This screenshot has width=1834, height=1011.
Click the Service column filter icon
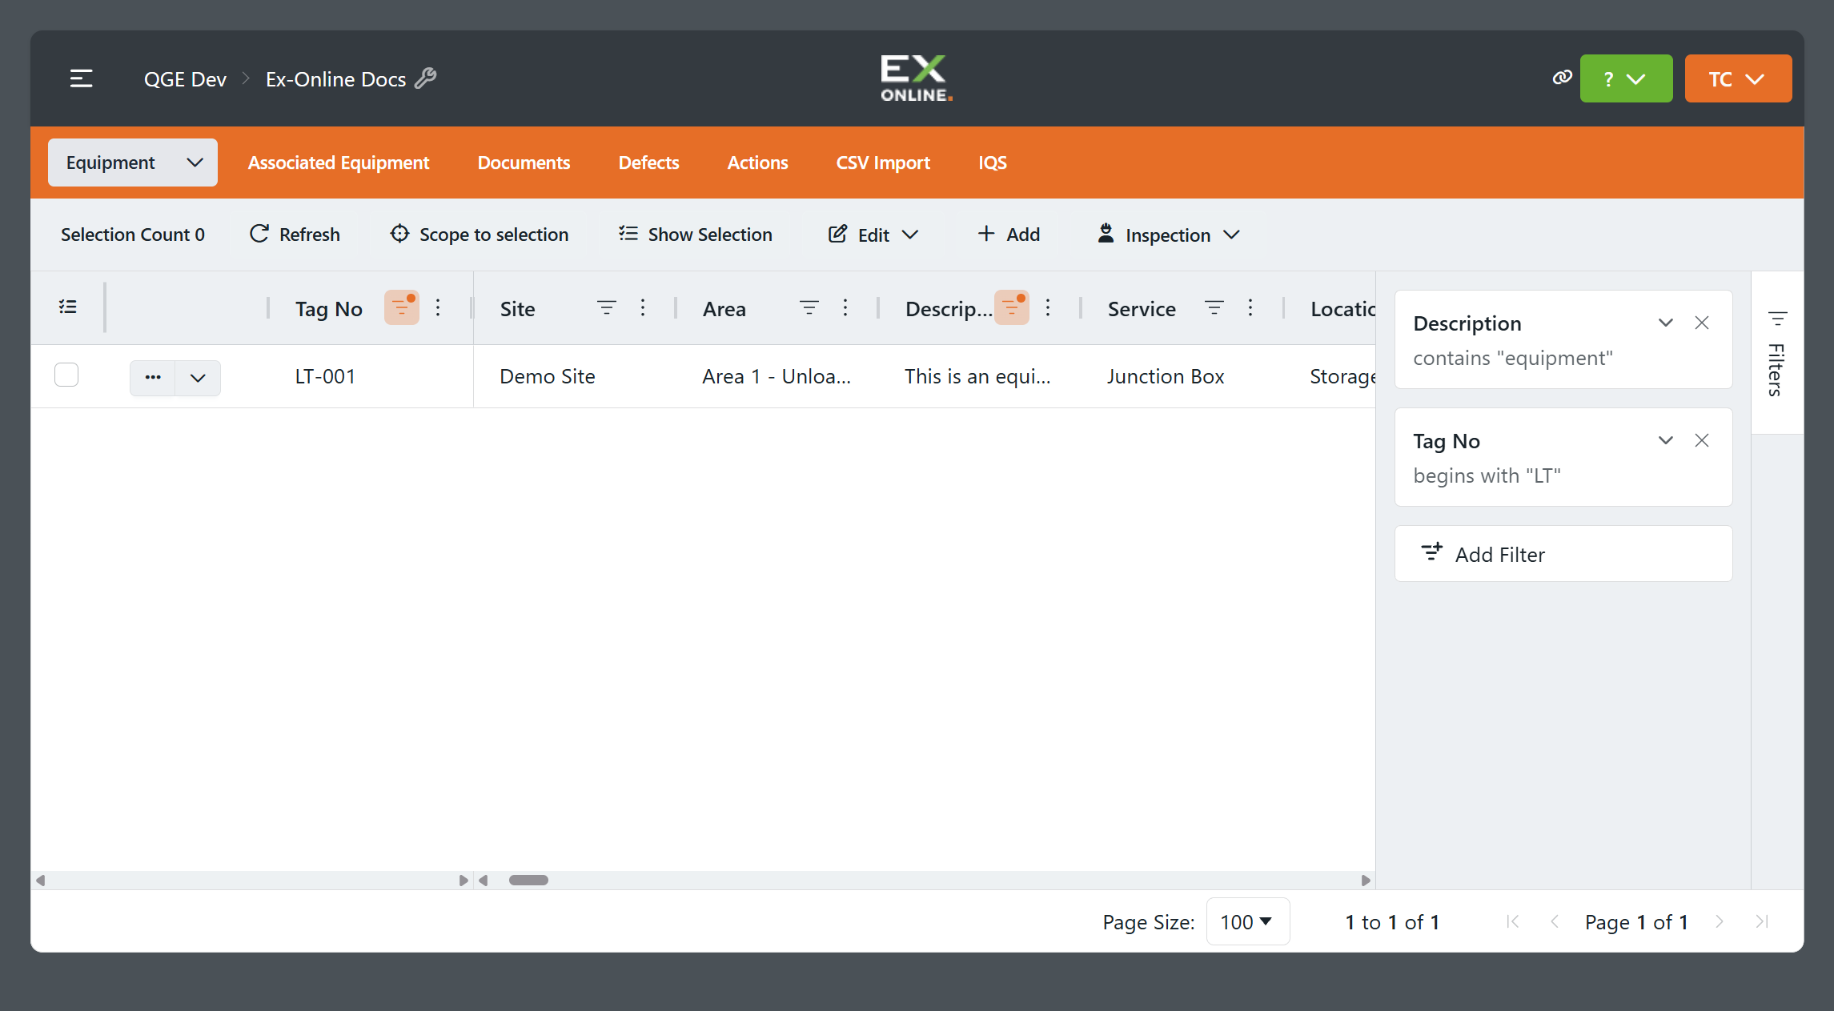1214,308
